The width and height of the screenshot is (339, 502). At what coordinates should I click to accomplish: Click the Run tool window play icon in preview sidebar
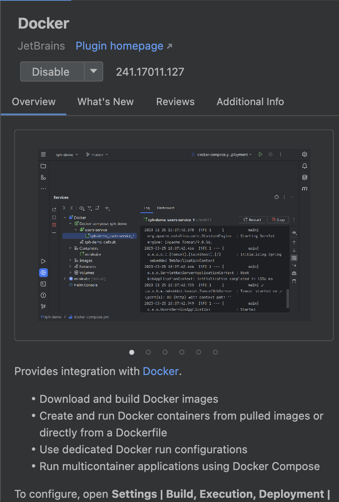(x=44, y=262)
